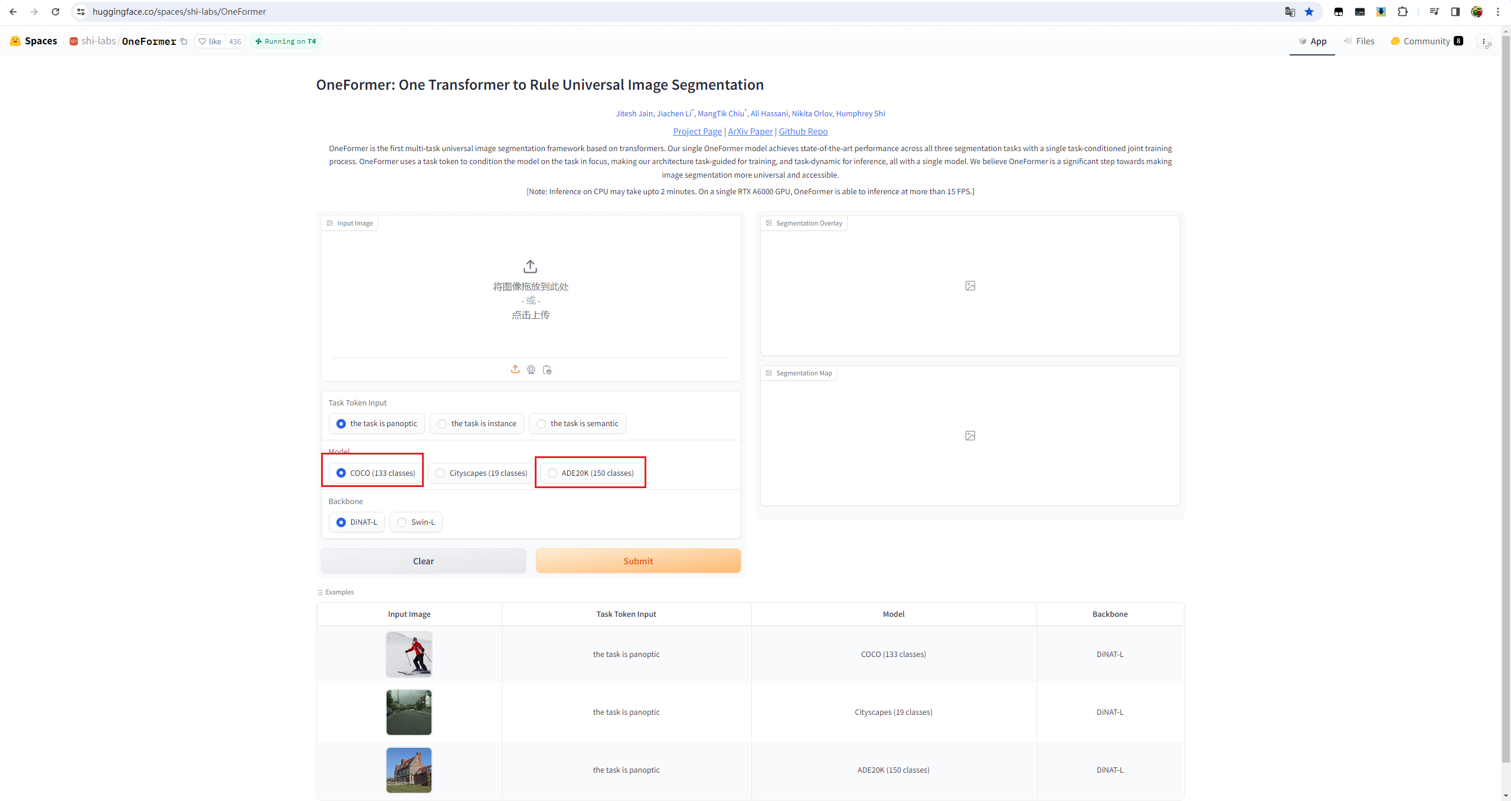
Task: Click the shi-labs organization avatar icon
Action: [74, 41]
